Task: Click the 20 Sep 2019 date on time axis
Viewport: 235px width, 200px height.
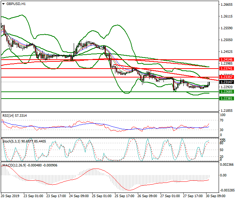Action: click(10, 196)
